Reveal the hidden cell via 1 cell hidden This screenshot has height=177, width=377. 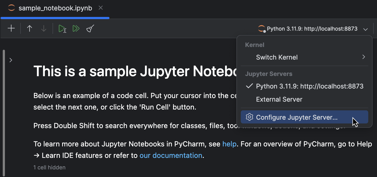tap(50, 167)
